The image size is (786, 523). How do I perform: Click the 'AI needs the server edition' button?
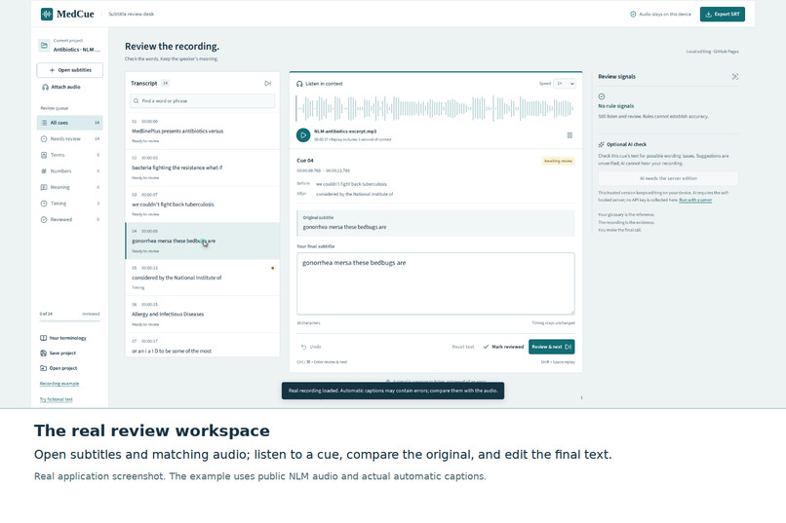coord(668,178)
